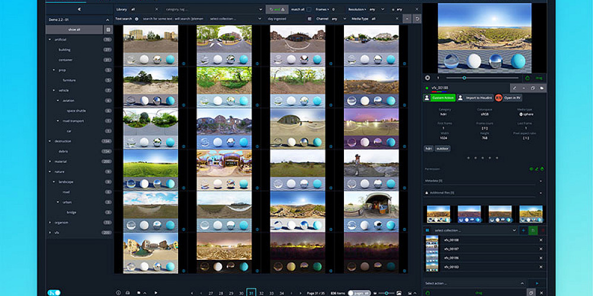Image resolution: width=593 pixels, height=296 pixels.
Task: Click the folder icon in the asset header
Action: [541, 88]
